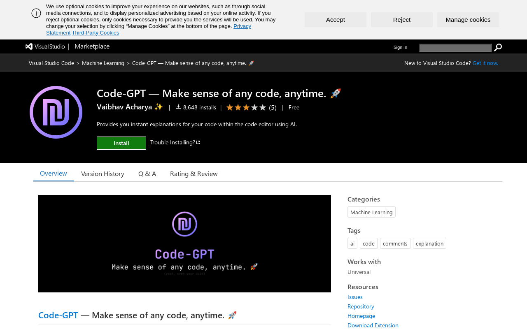Click the breadcrumb 'Code-GPT — Make sense' title

click(193, 63)
